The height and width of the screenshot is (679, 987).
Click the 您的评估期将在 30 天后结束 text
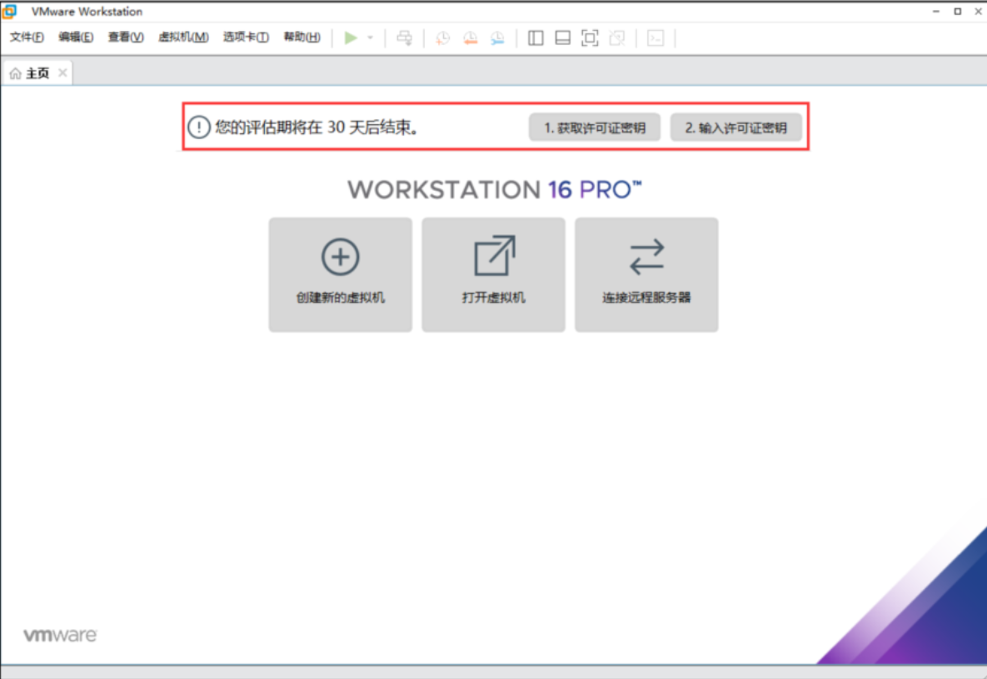(x=317, y=127)
